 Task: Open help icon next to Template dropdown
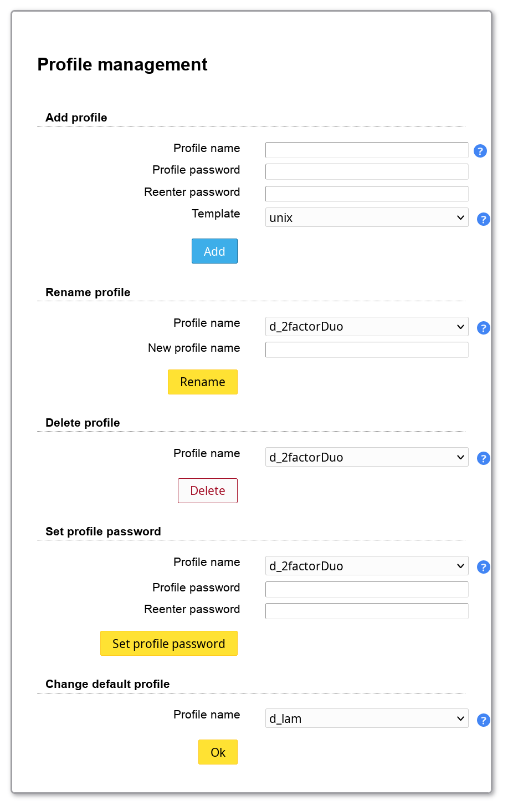click(484, 219)
